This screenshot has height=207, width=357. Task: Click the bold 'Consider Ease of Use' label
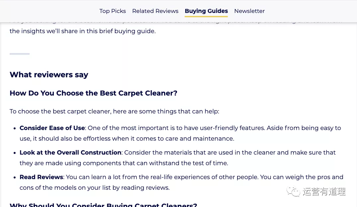point(52,128)
